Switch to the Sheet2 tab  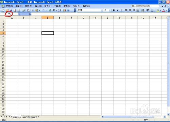[x=25, y=117]
